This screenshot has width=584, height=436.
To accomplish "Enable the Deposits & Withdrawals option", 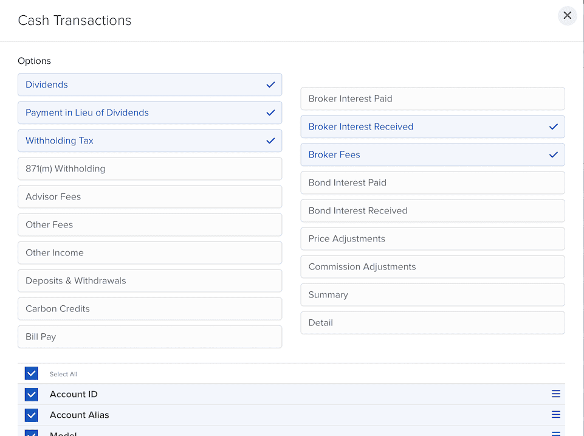I will pyautogui.click(x=149, y=280).
